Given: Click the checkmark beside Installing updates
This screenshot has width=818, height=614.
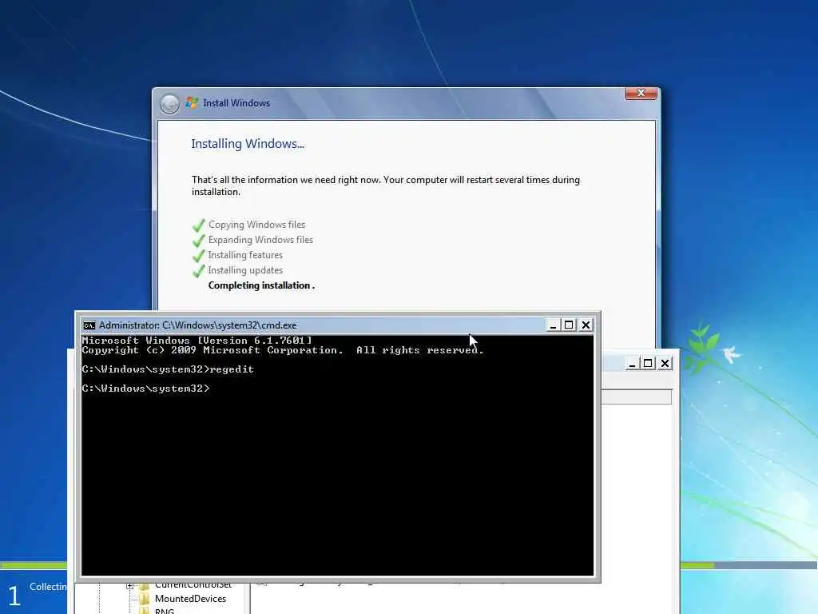Looking at the screenshot, I should (199, 271).
